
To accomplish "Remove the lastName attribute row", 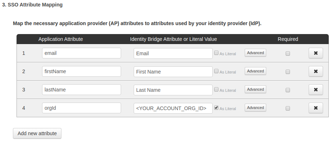I will [316, 90].
